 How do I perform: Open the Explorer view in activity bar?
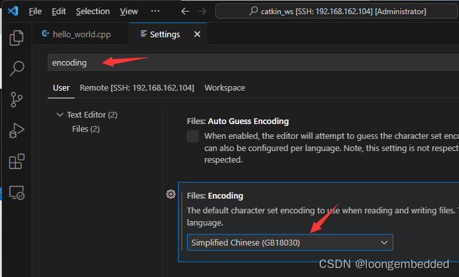coord(16,38)
